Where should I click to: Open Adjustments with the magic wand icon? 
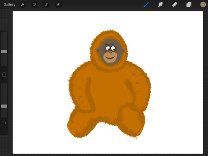pyautogui.click(x=35, y=5)
